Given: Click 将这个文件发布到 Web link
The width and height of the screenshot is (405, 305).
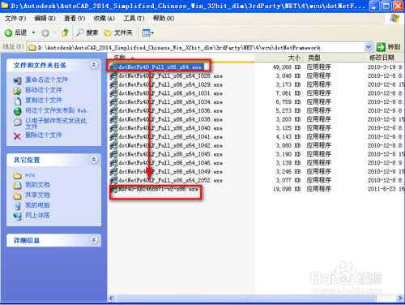Looking at the screenshot, I should (56, 110).
